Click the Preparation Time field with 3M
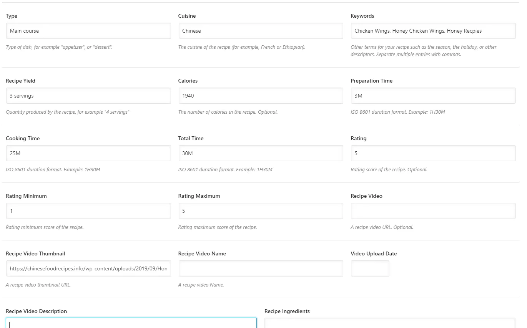This screenshot has height=328, width=527. pos(433,96)
